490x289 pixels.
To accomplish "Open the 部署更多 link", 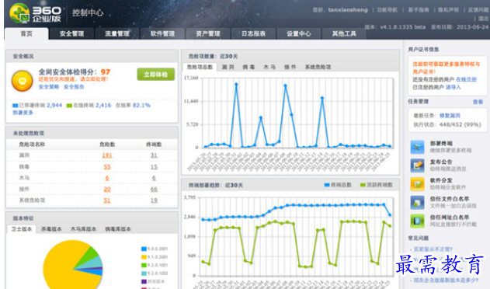I will tap(23, 113).
